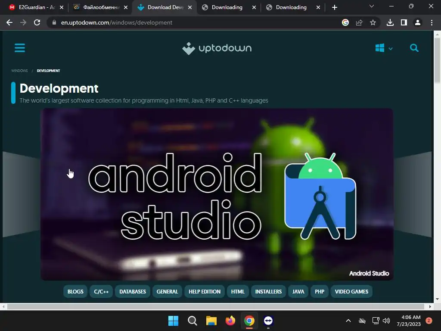Click the cloud sync tray icon
The image size is (441, 331).
click(x=362, y=321)
